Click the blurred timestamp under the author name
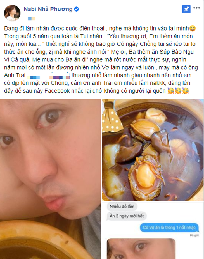Screen dimensions: 204x259 [x=31, y=19]
